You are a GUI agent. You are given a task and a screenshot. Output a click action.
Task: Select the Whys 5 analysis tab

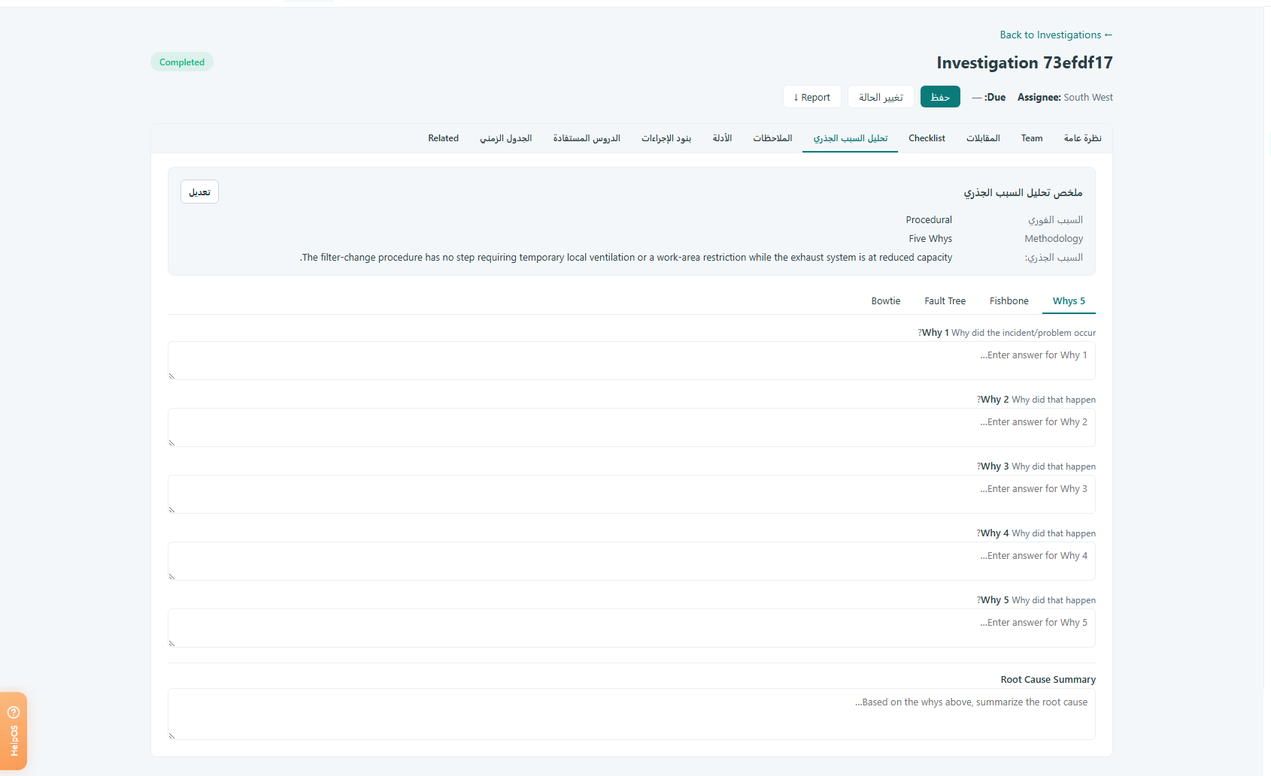1069,301
